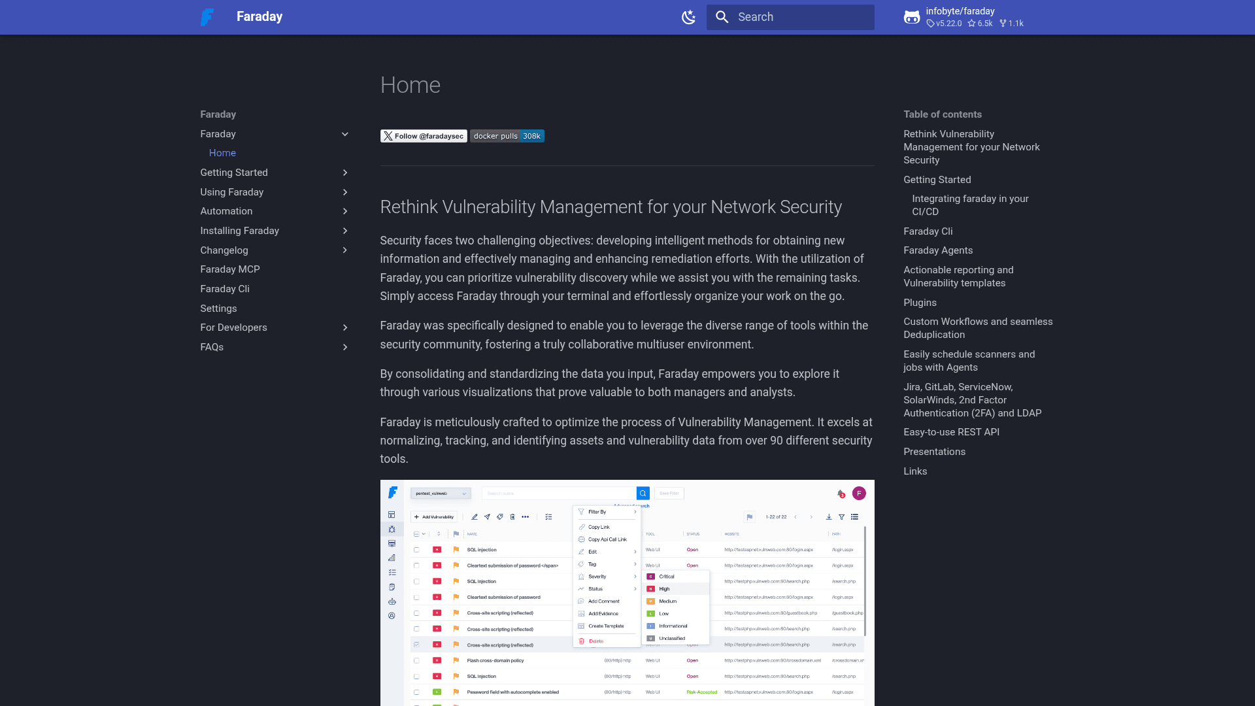Image resolution: width=1255 pixels, height=706 pixels.
Task: Expand the For Developers chevron
Action: (345, 328)
